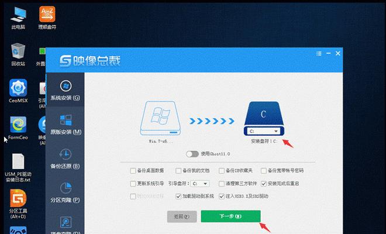Expand the 引导盘符 C: dropdown

(x=201, y=184)
